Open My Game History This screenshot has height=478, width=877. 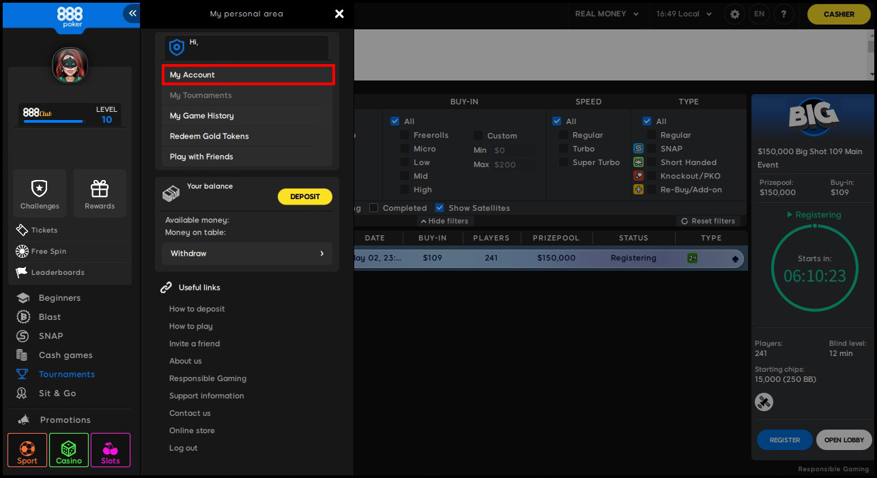pos(247,116)
